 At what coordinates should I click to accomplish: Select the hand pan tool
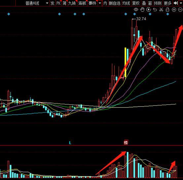point(142,10)
